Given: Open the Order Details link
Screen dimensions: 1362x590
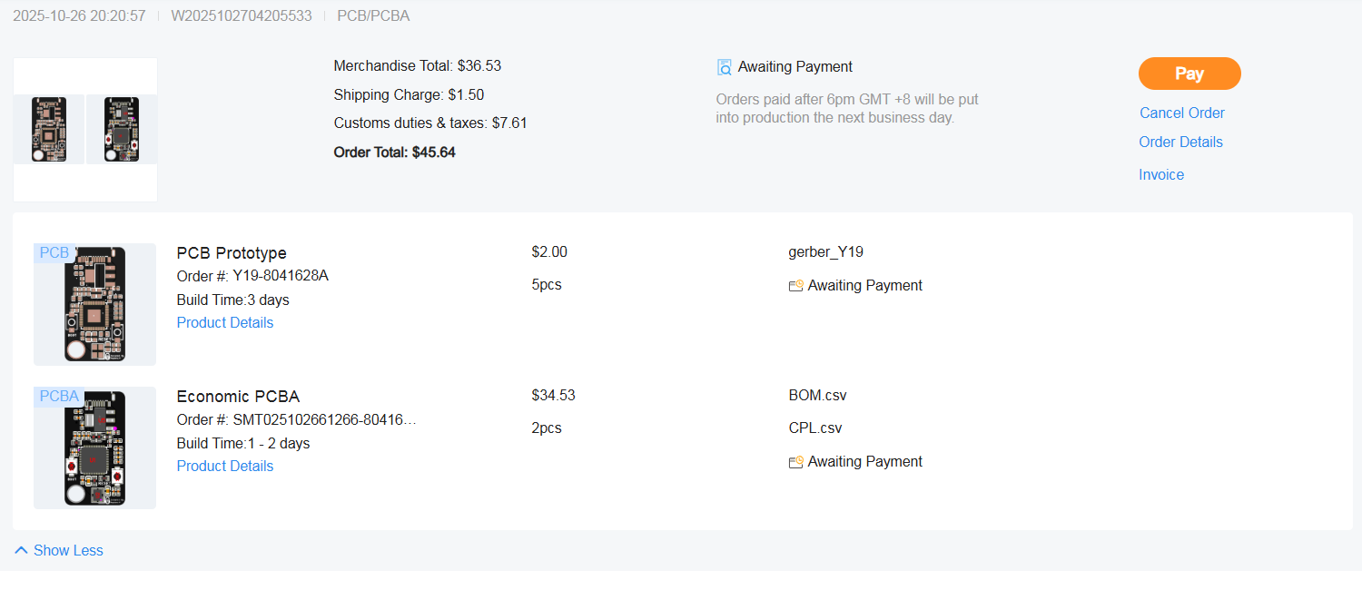Looking at the screenshot, I should point(1180,142).
